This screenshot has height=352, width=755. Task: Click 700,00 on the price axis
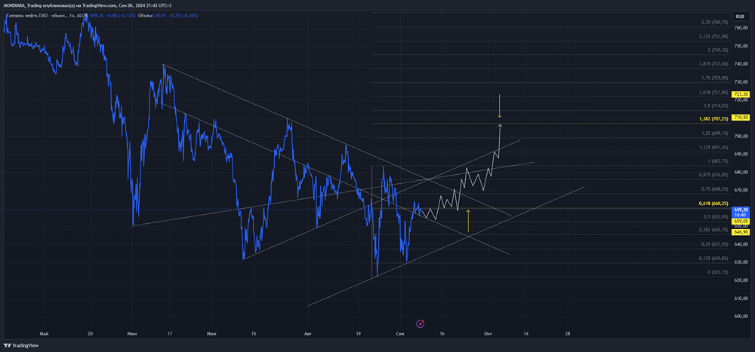tap(741, 136)
